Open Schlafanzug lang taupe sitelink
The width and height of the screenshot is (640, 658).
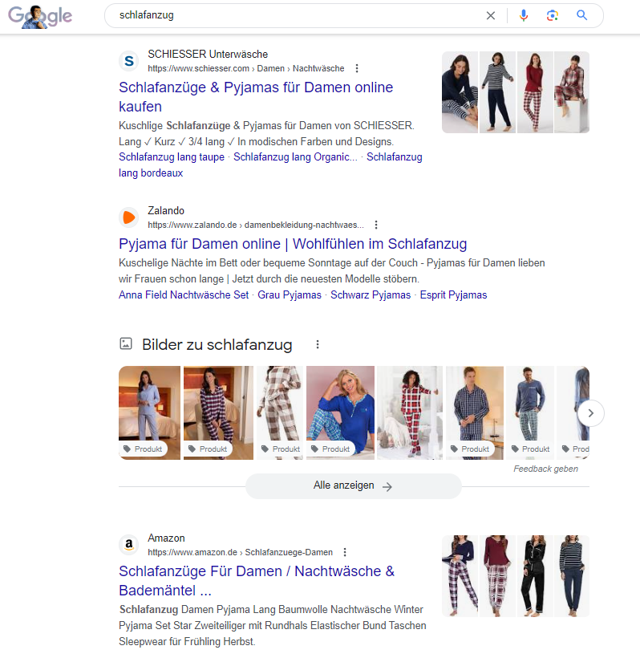(x=172, y=157)
